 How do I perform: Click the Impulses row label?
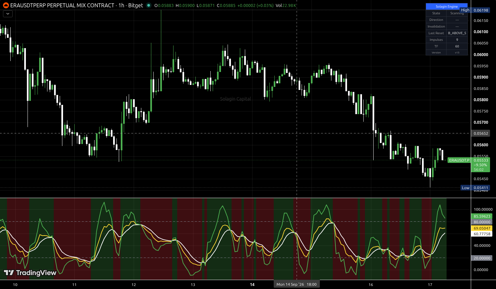(x=436, y=40)
